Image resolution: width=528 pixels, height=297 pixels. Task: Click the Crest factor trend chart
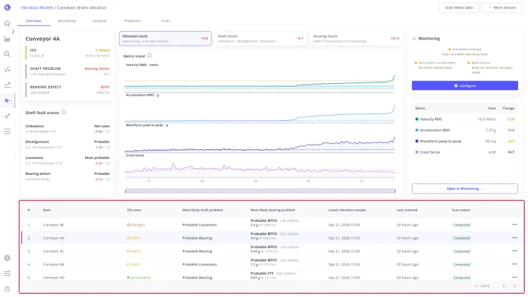(x=259, y=168)
